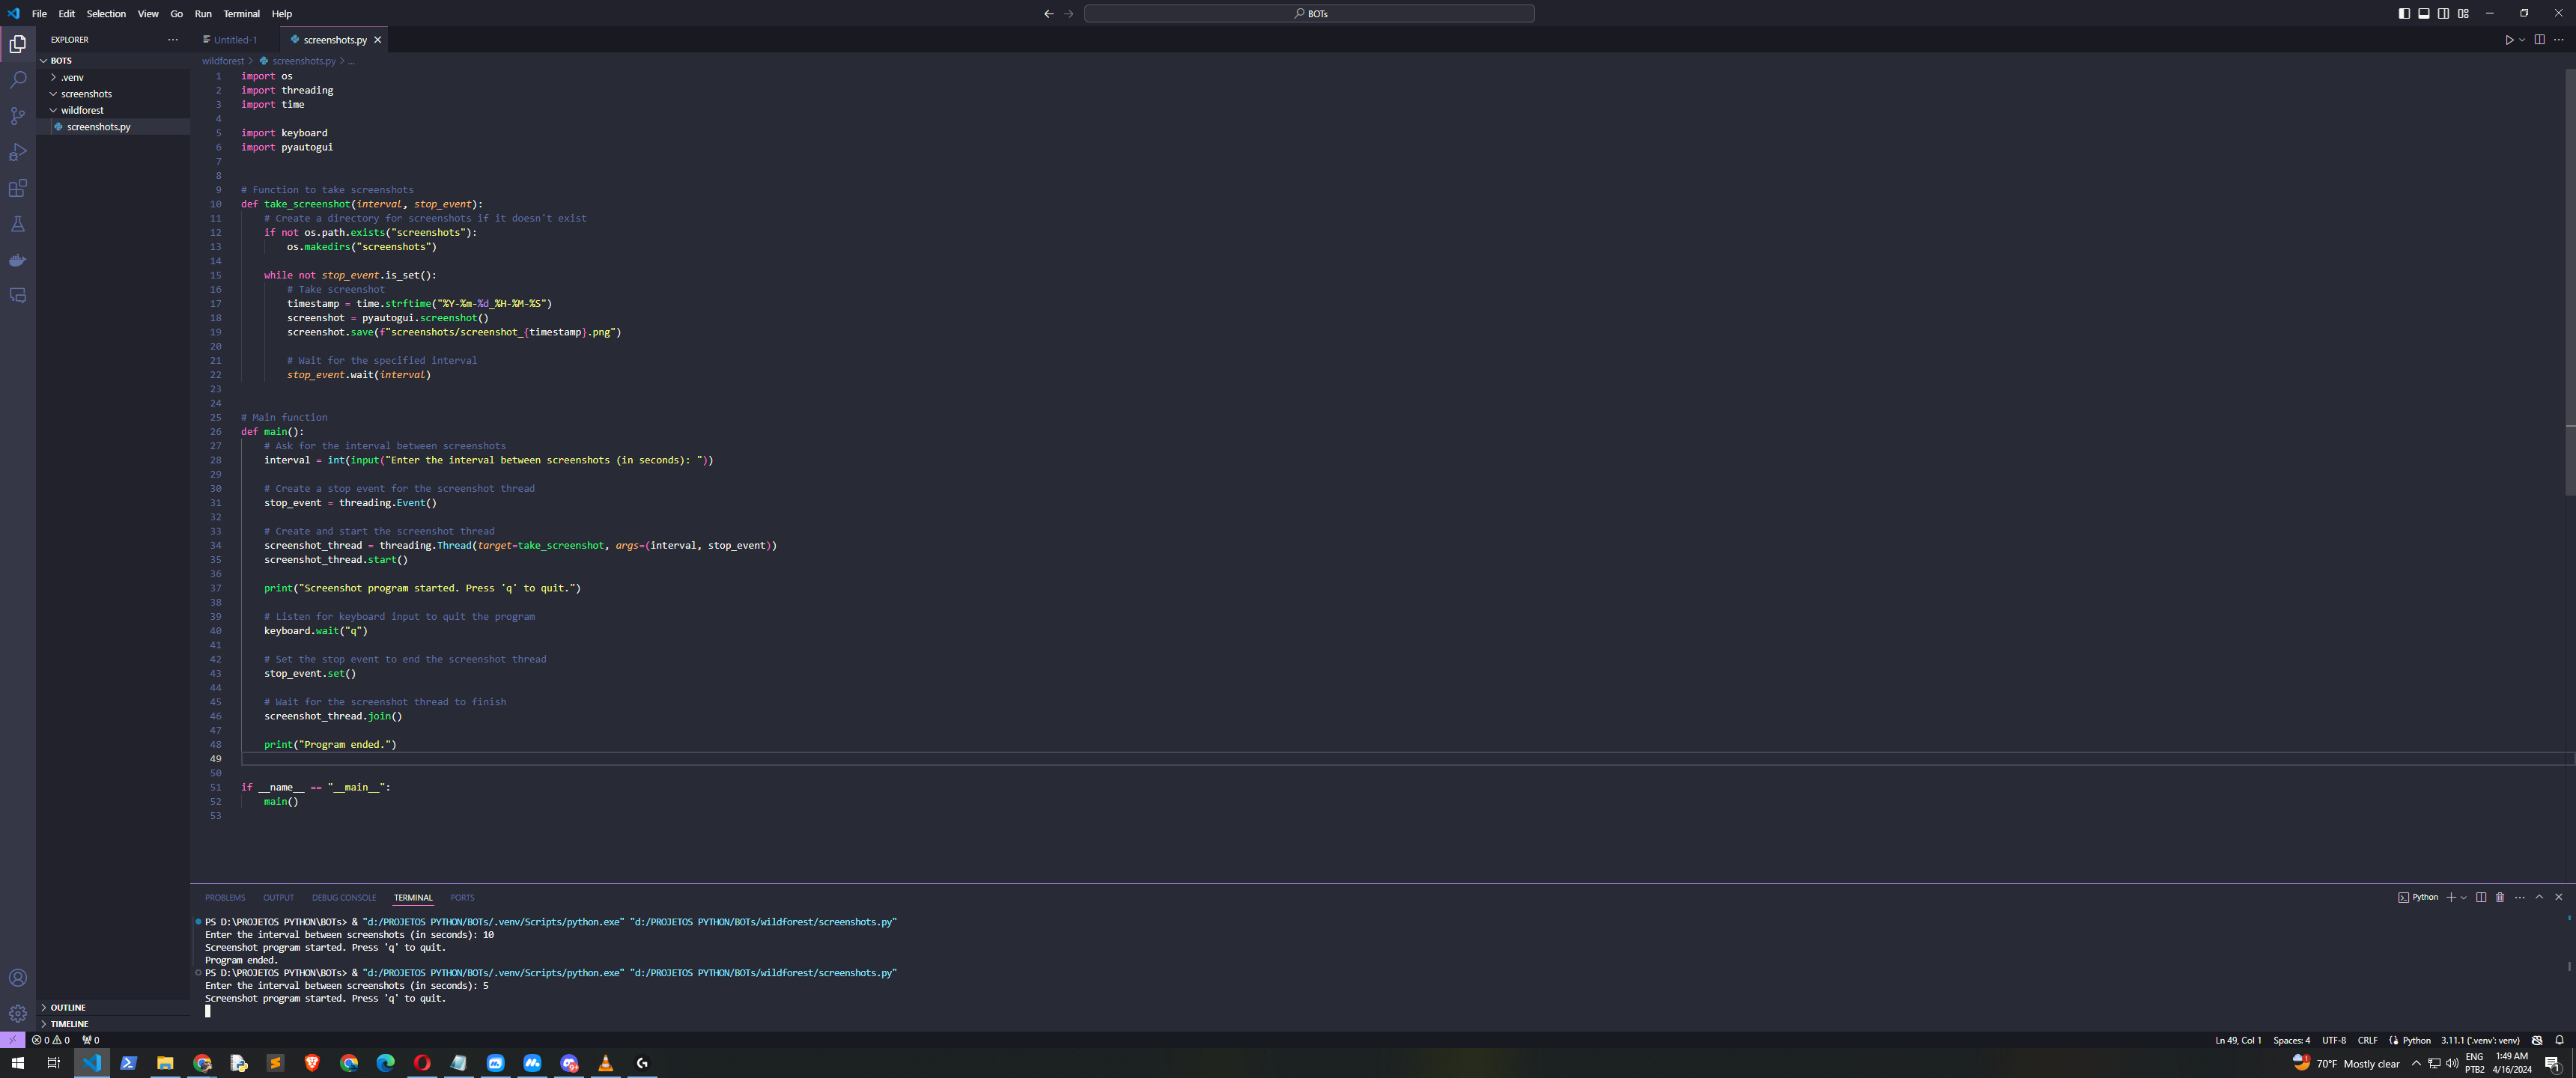Open the Search sidebar icon

17,80
